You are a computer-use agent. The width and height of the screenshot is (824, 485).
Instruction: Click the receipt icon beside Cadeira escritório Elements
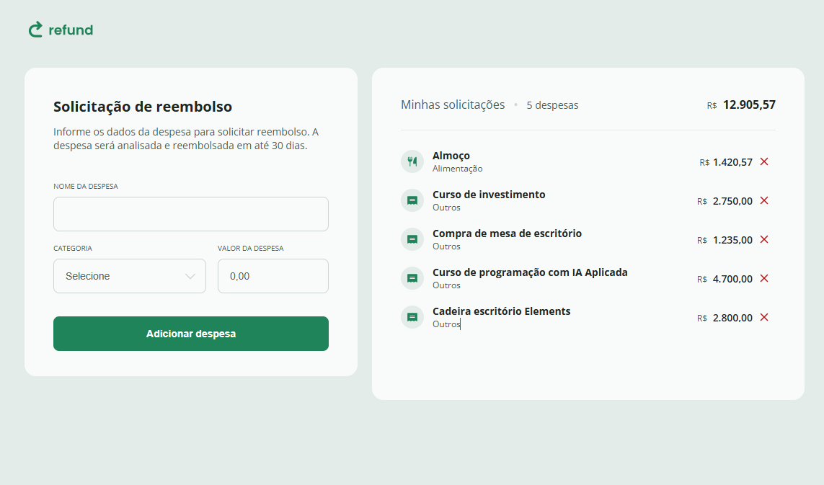[412, 317]
